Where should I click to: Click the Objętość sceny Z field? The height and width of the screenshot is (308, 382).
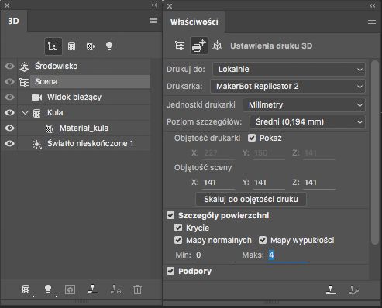coord(319,183)
